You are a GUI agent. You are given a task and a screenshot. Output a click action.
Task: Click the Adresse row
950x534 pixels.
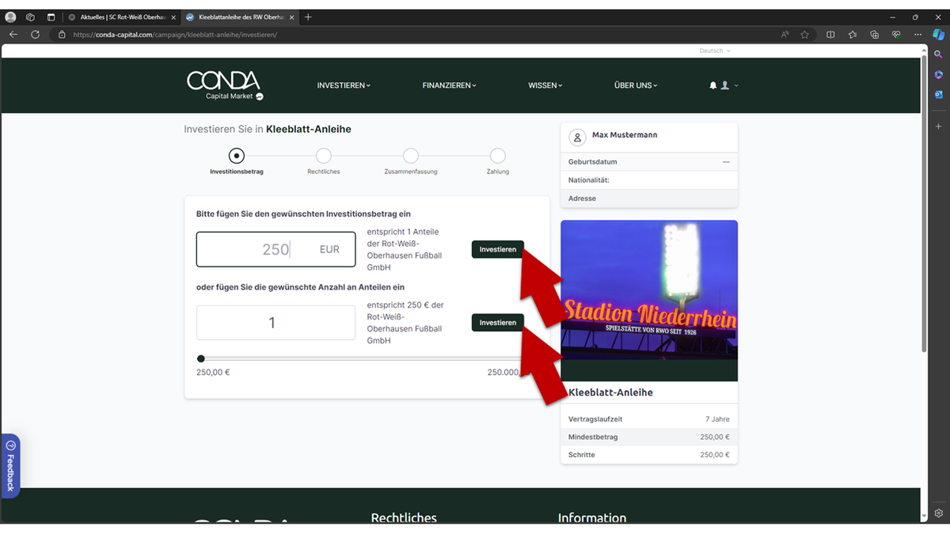(x=649, y=199)
